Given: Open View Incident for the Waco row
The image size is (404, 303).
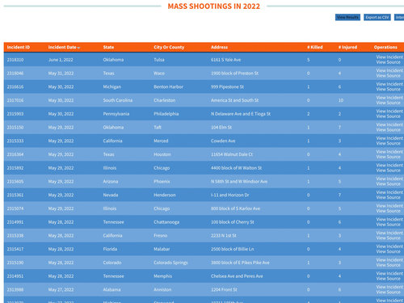Looking at the screenshot, I should [389, 70].
